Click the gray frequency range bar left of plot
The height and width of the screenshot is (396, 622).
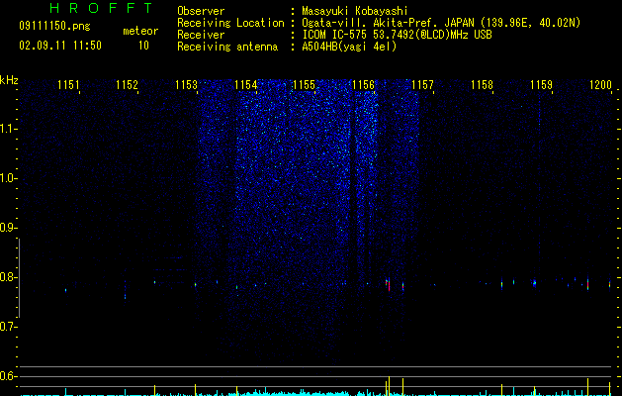[19, 277]
